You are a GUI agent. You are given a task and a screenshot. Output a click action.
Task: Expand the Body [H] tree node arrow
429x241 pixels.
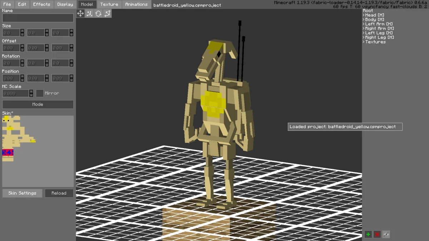coord(364,20)
